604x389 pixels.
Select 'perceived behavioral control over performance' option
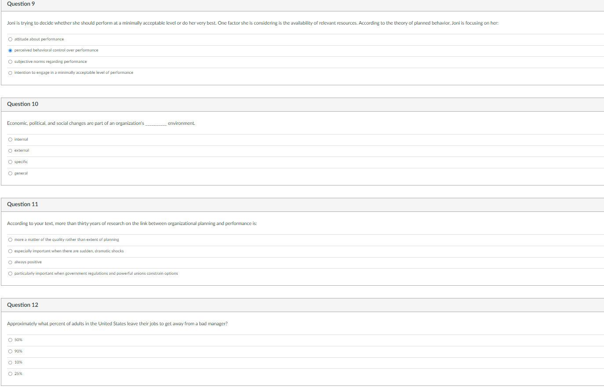pos(10,50)
